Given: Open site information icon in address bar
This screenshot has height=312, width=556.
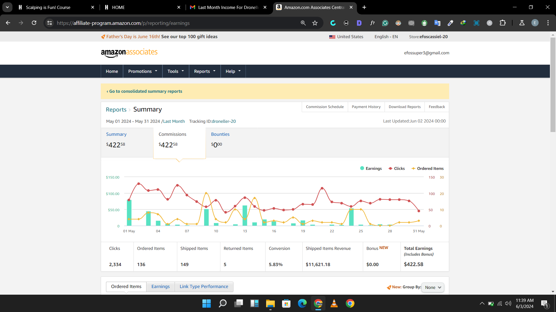Looking at the screenshot, I should coord(50,23).
